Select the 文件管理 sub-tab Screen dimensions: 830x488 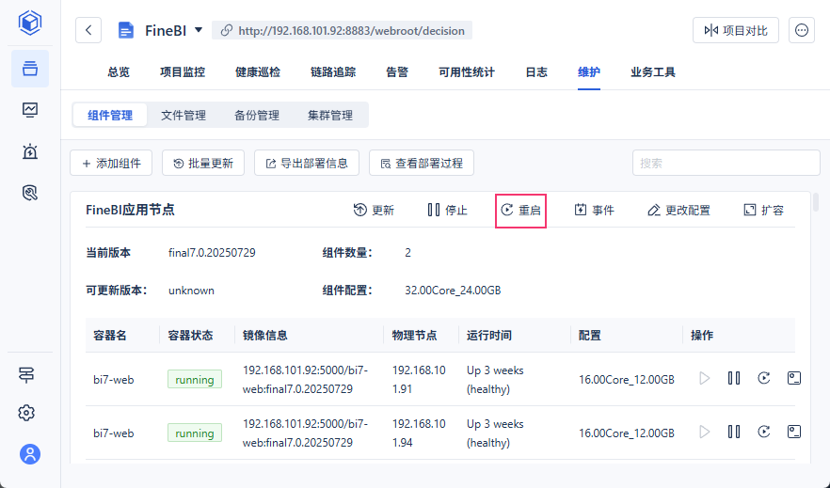[x=184, y=116]
